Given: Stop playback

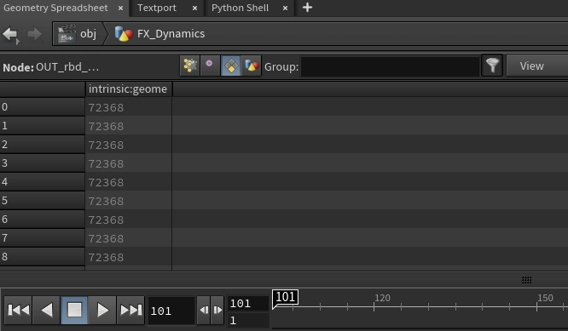Looking at the screenshot, I should pos(74,310).
